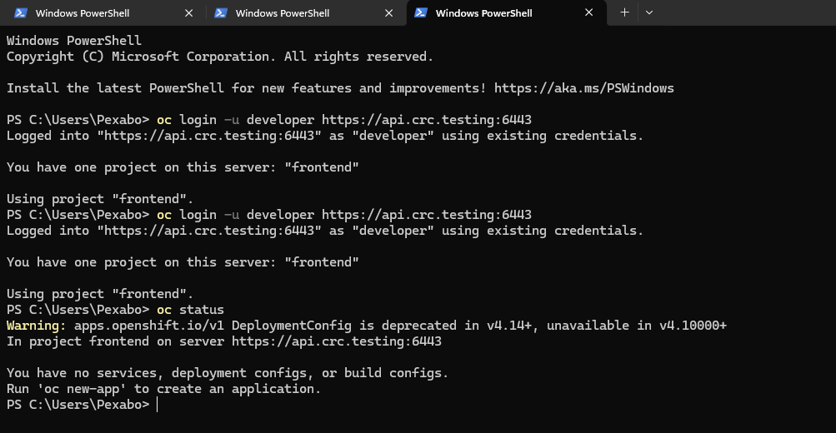Click 'In project frontend on server' line
This screenshot has height=433, width=836.
pos(224,341)
